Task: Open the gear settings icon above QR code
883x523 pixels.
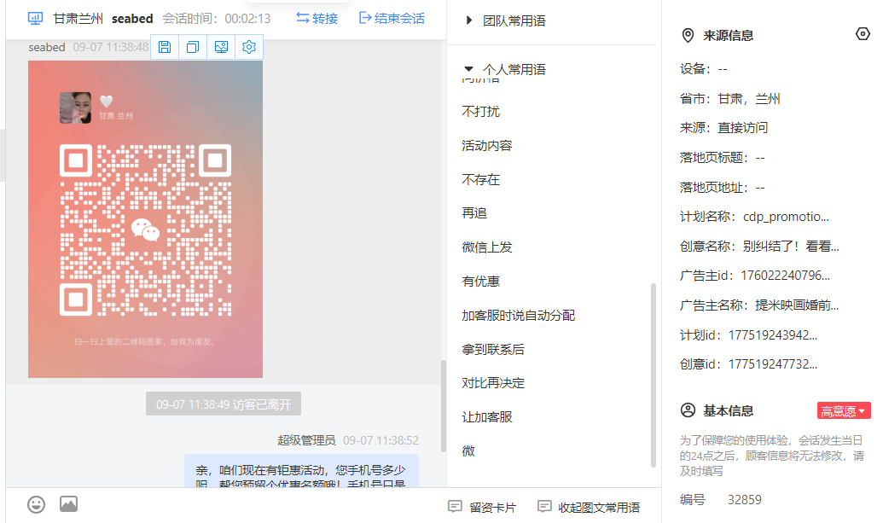Action: point(249,47)
